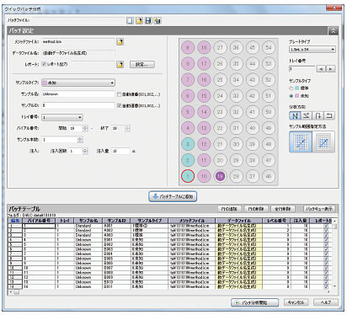Screen dimensions: 347x315
Task: Click the save-as batch file icon
Action: click(157, 20)
